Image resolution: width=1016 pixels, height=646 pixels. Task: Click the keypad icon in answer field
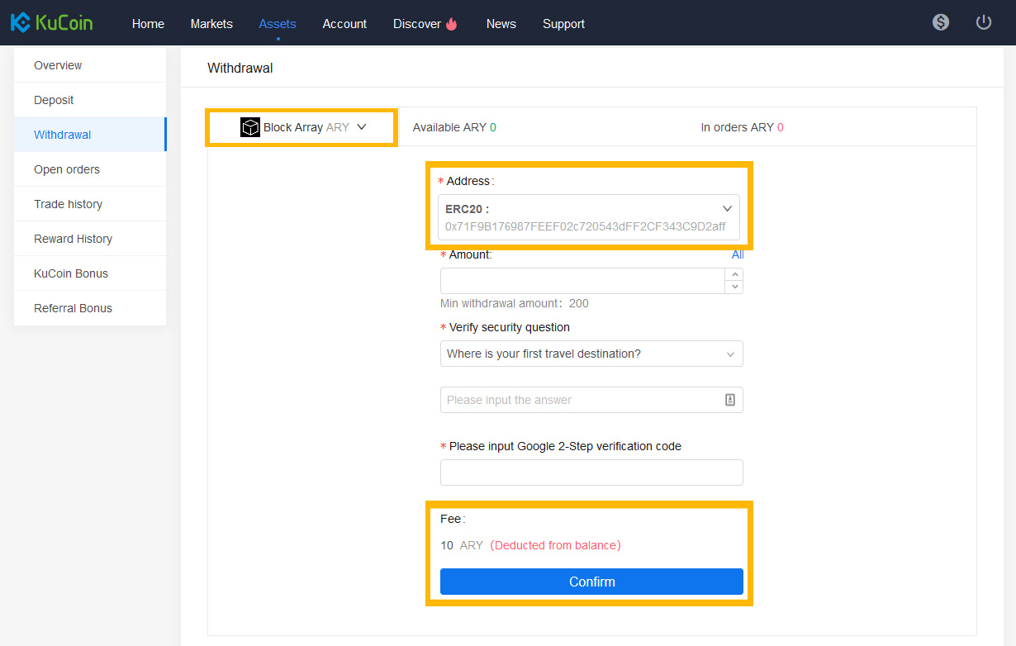click(730, 400)
